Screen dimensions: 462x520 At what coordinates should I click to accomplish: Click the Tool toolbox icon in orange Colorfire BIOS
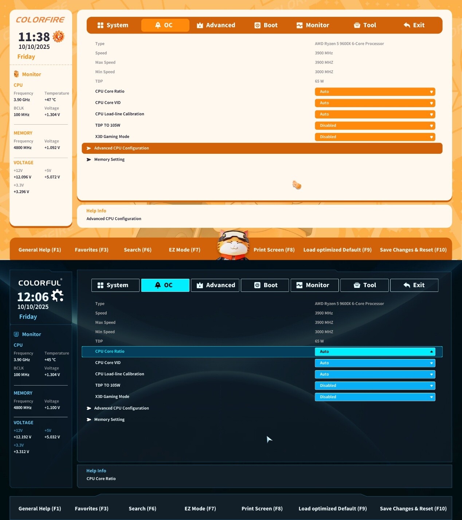(x=357, y=25)
